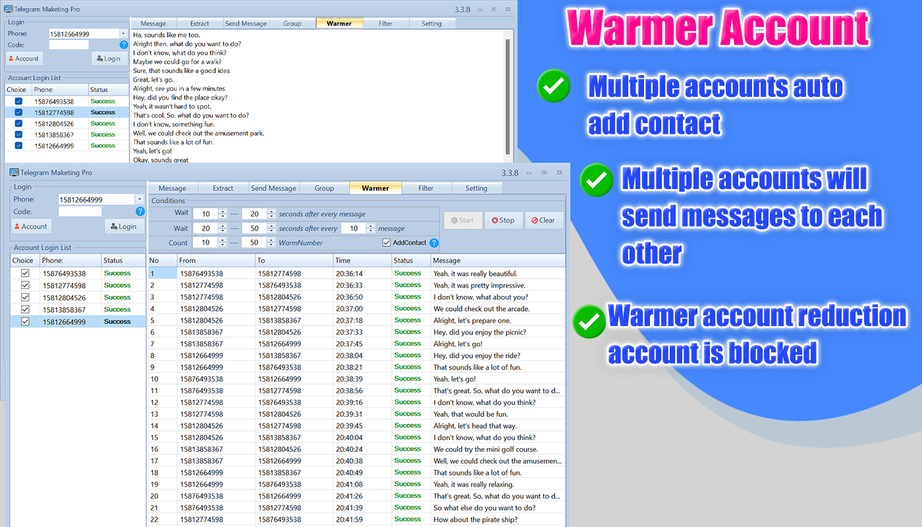Click the front window's Telegram Maketing Pro title icon

[x=14, y=173]
